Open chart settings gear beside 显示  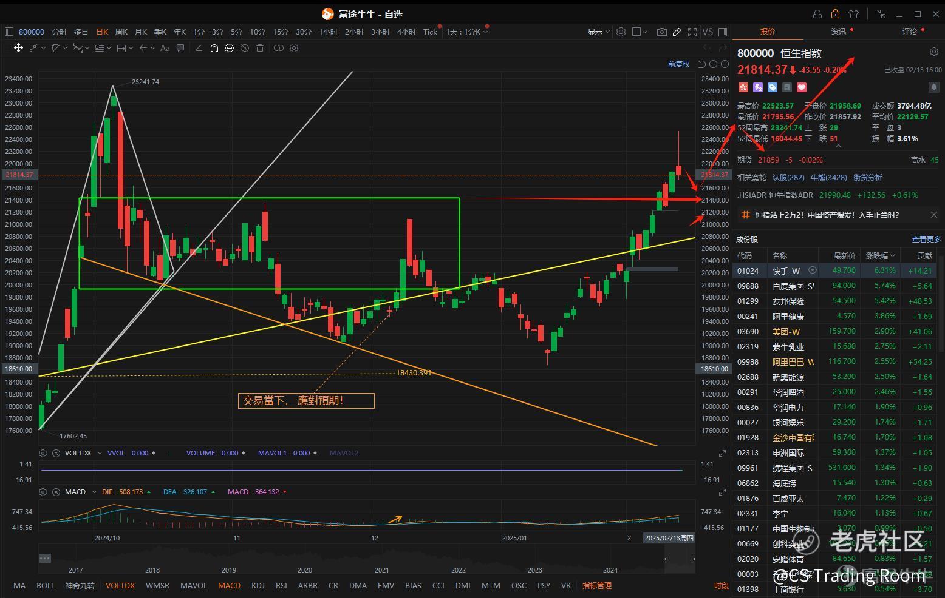tap(621, 32)
